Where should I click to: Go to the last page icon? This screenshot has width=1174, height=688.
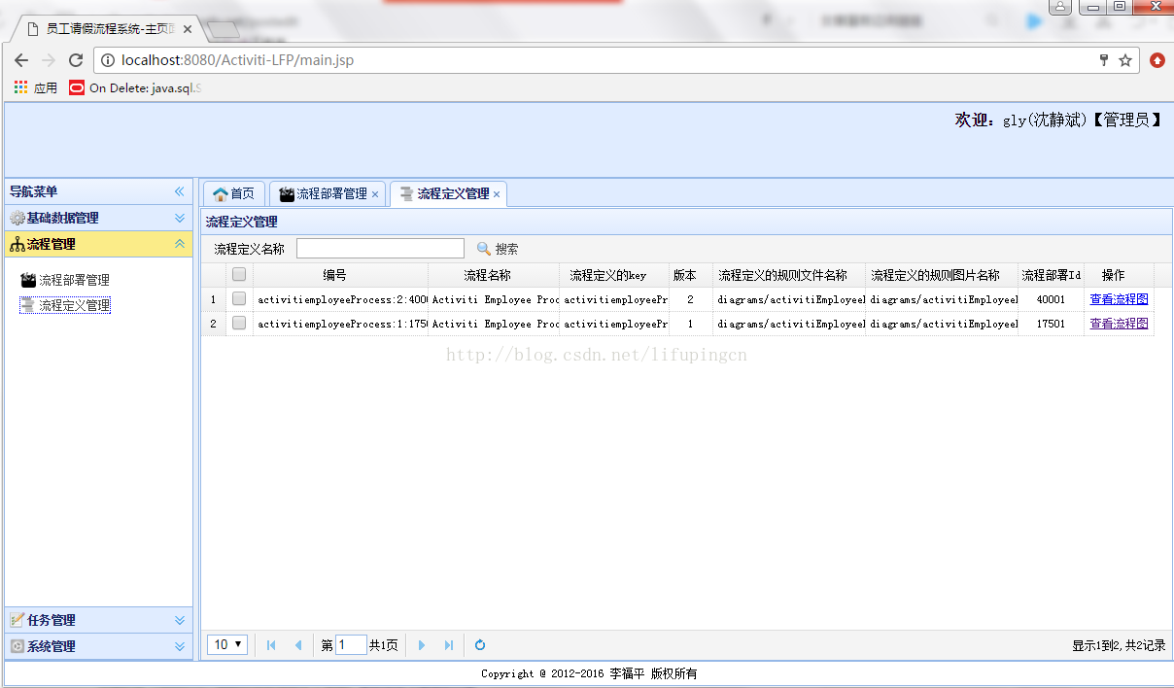coord(448,645)
